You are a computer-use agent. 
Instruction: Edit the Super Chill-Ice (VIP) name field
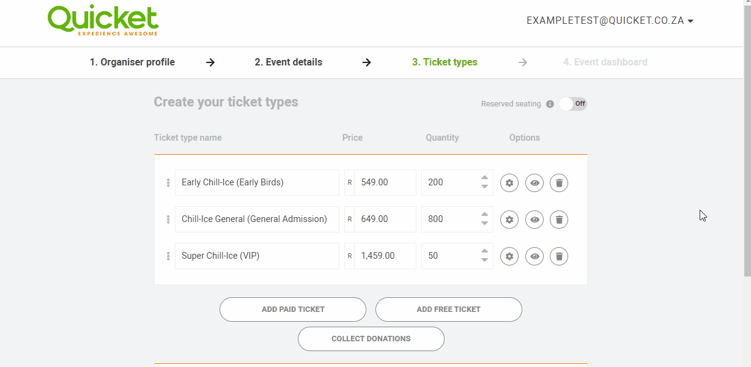coord(257,256)
